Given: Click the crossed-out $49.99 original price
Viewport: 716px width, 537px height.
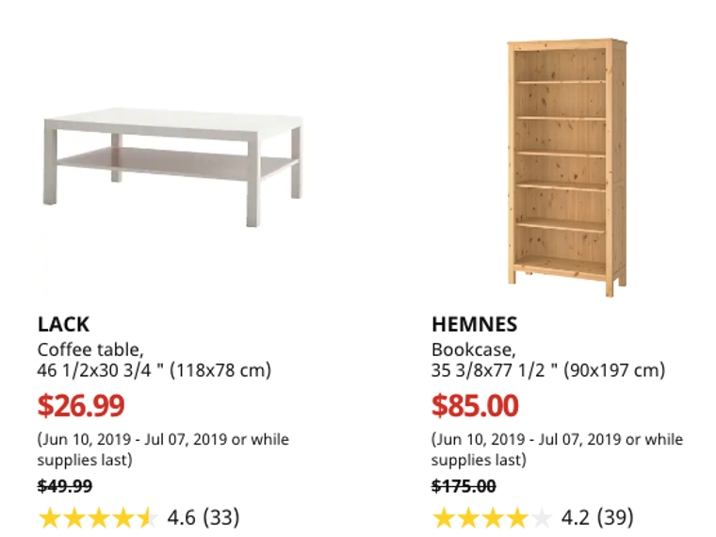Looking at the screenshot, I should pos(65,486).
